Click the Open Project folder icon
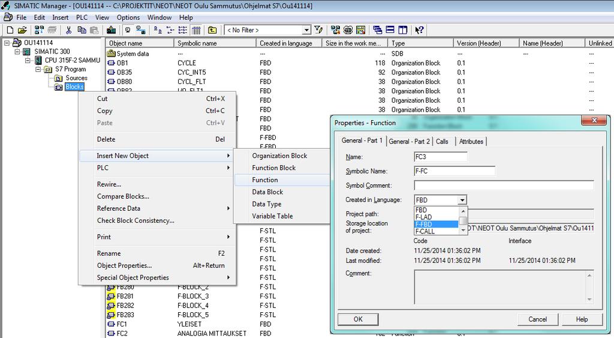Screen dimensions: 614x338 coord(22,30)
